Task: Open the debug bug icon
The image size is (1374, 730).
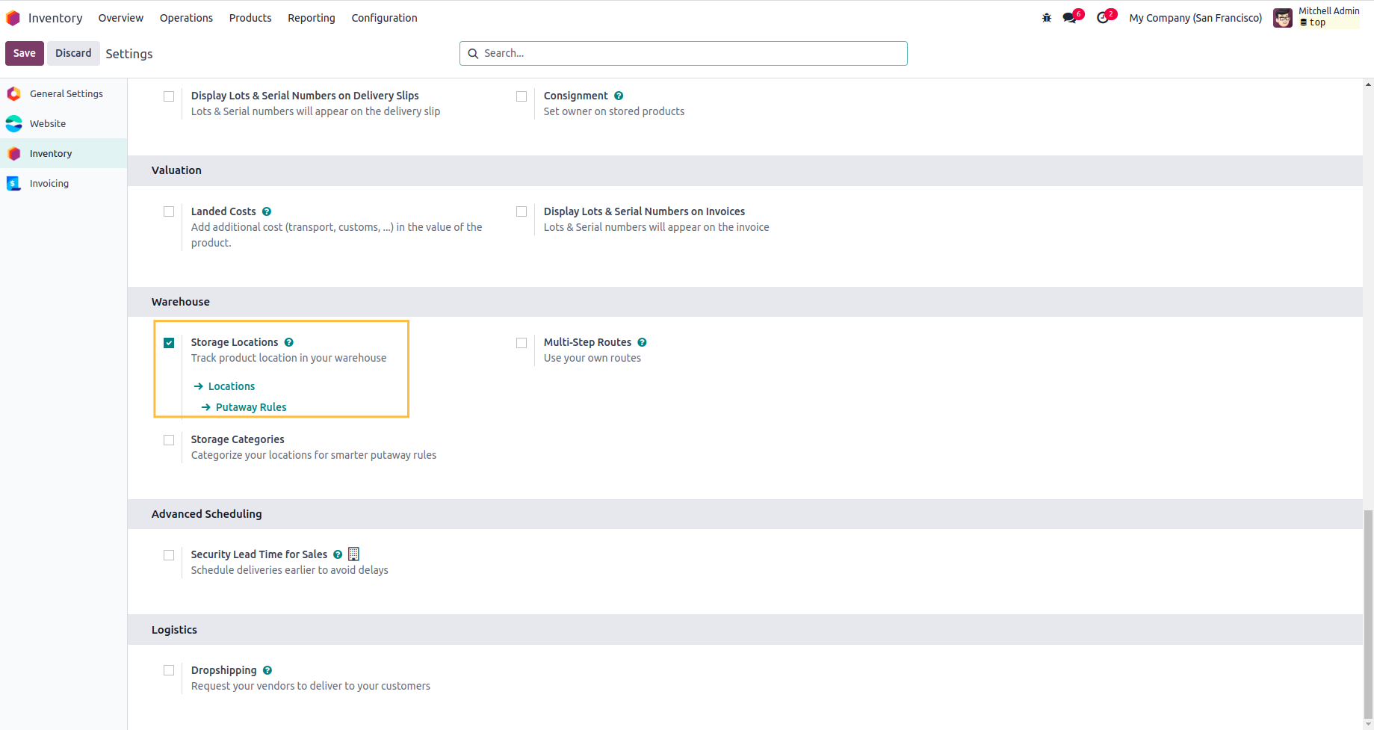Action: click(x=1047, y=18)
